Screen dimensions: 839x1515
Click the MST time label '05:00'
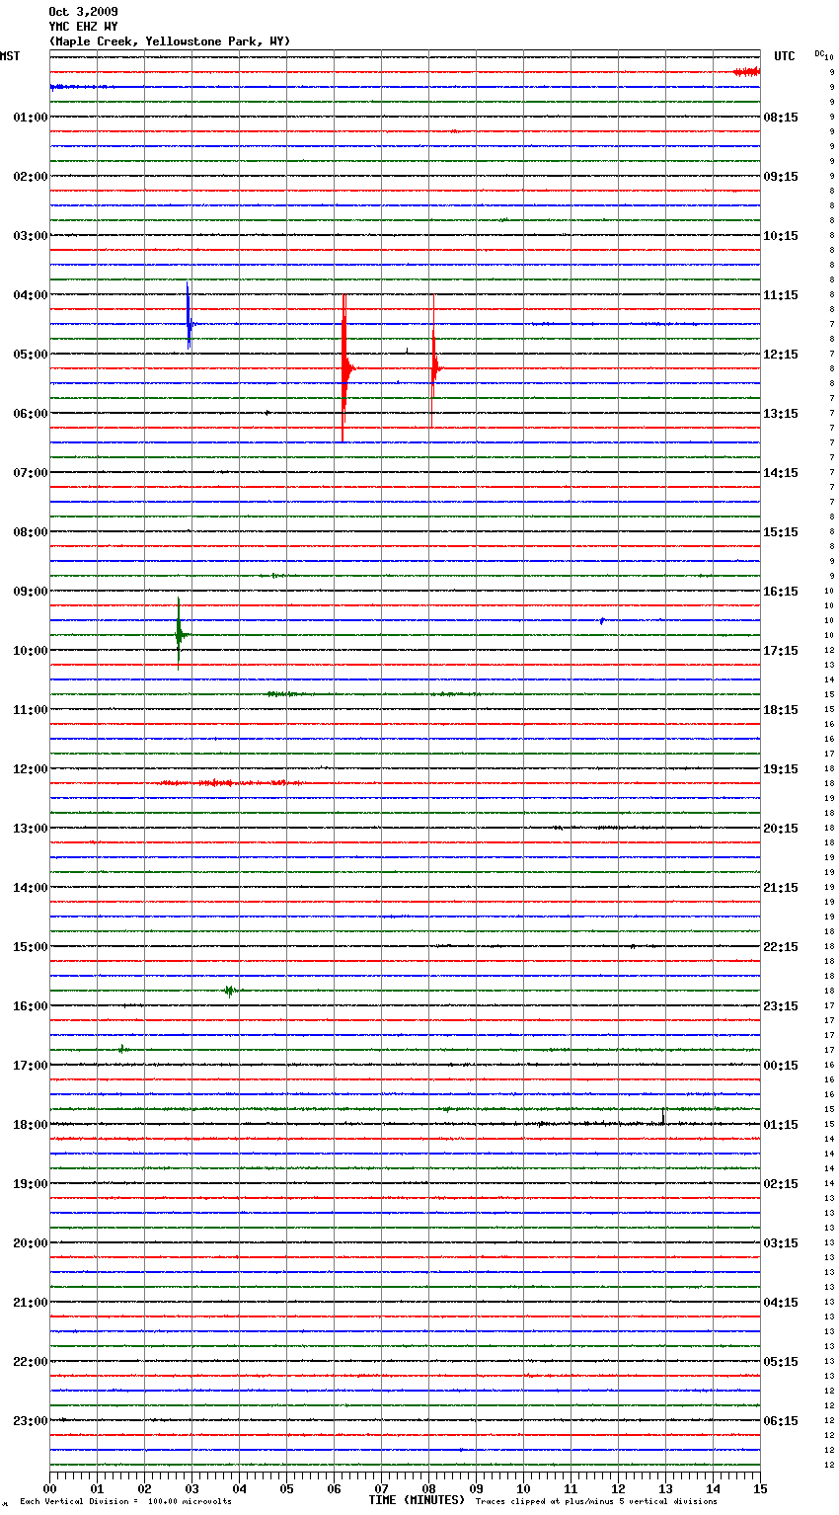coord(31,355)
